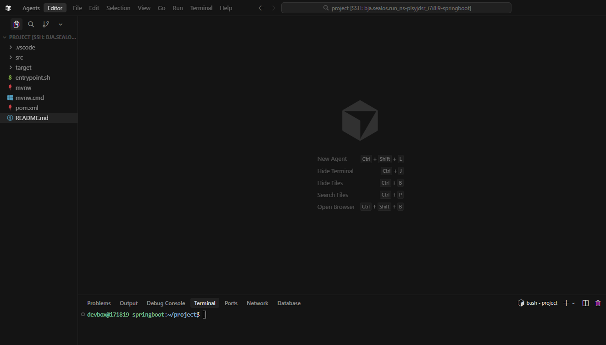Switch to Agents mode
The height and width of the screenshot is (345, 606).
tap(31, 8)
